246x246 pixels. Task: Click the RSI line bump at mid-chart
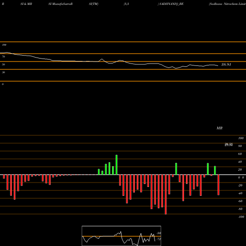[102, 60]
